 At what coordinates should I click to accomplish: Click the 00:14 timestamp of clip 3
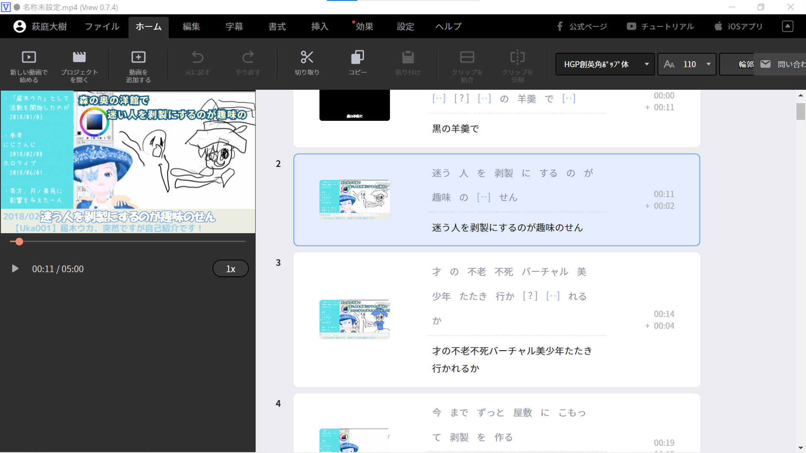tap(664, 314)
